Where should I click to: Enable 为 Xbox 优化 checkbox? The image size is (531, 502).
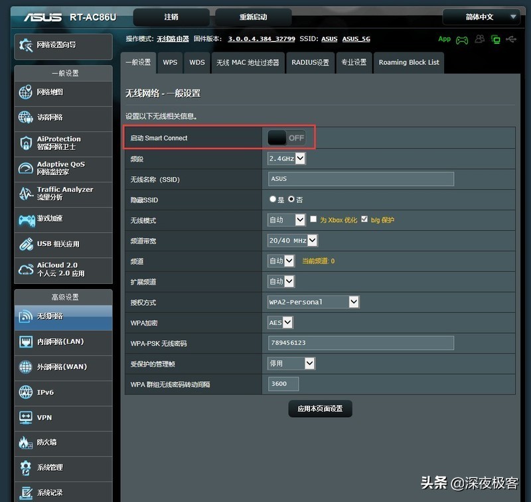[x=313, y=220]
